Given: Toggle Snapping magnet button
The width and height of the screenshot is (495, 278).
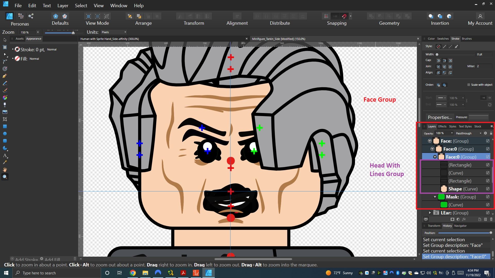Looking at the screenshot, I should (344, 16).
